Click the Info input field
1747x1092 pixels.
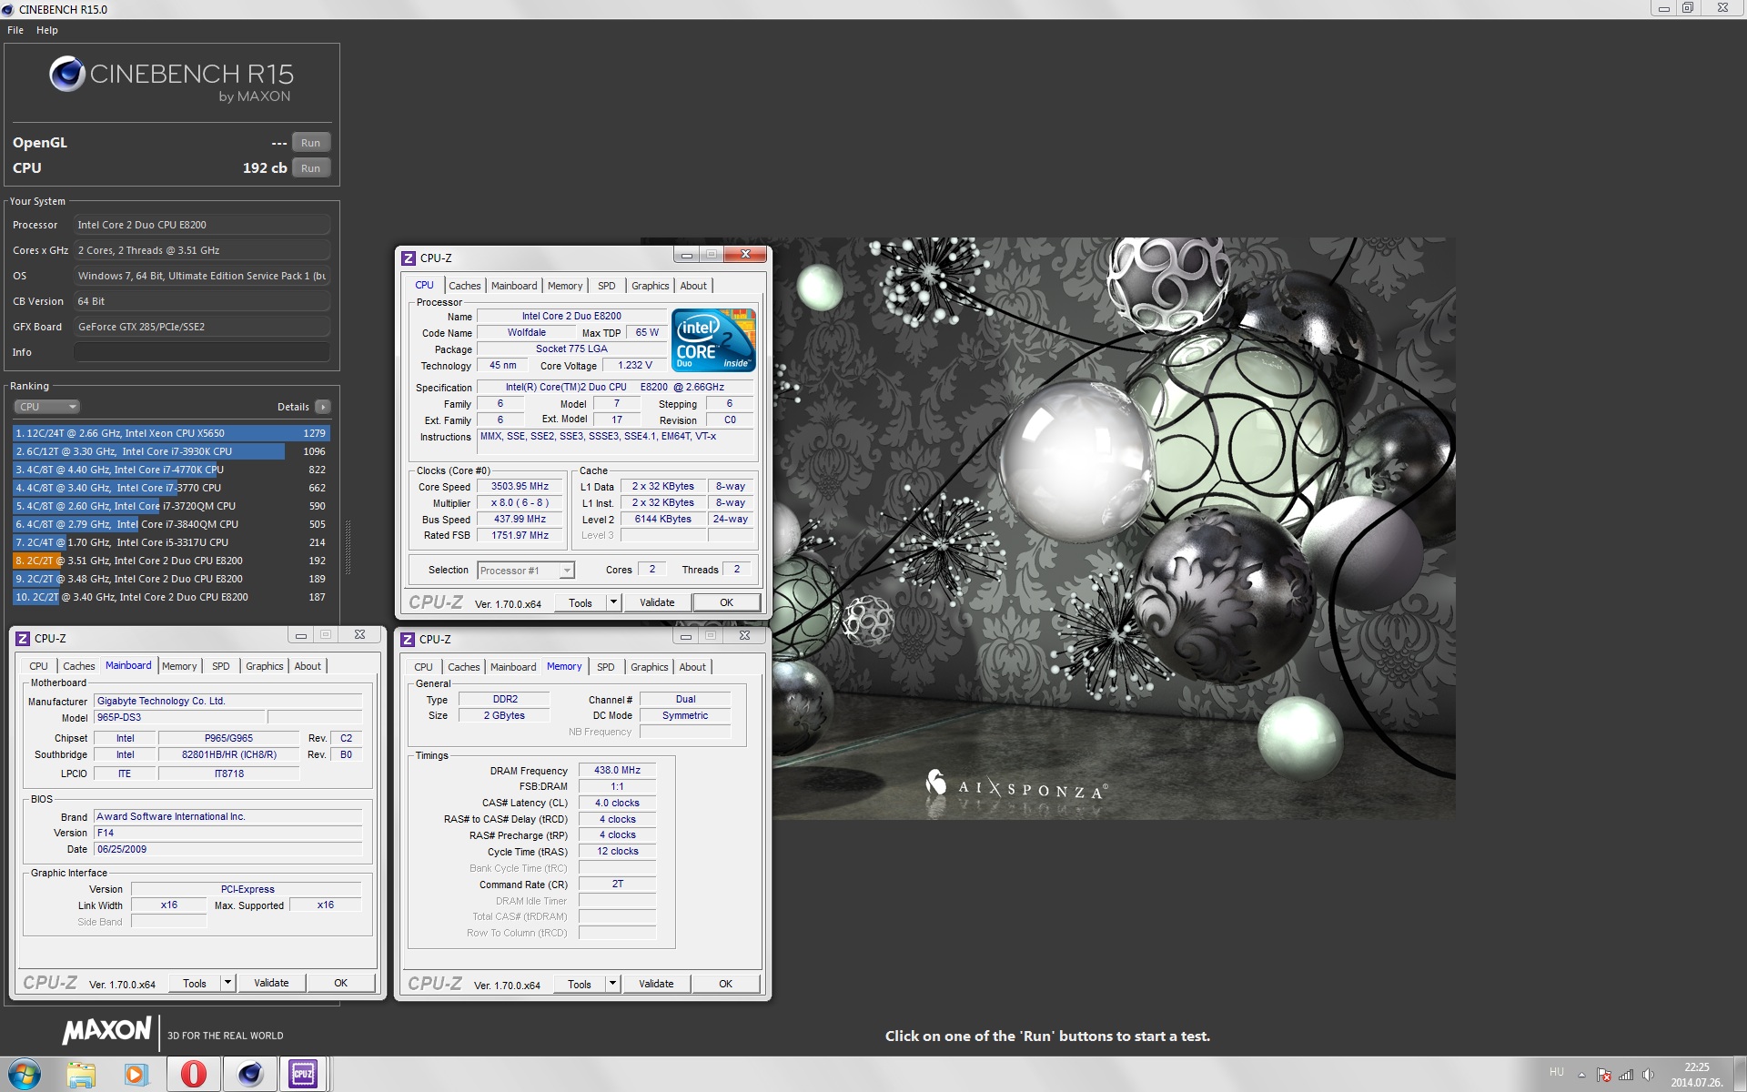202,352
